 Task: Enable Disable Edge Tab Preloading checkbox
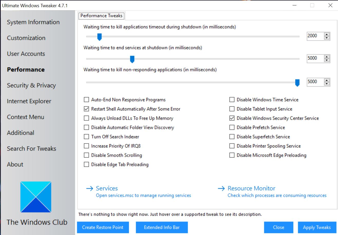(86, 165)
